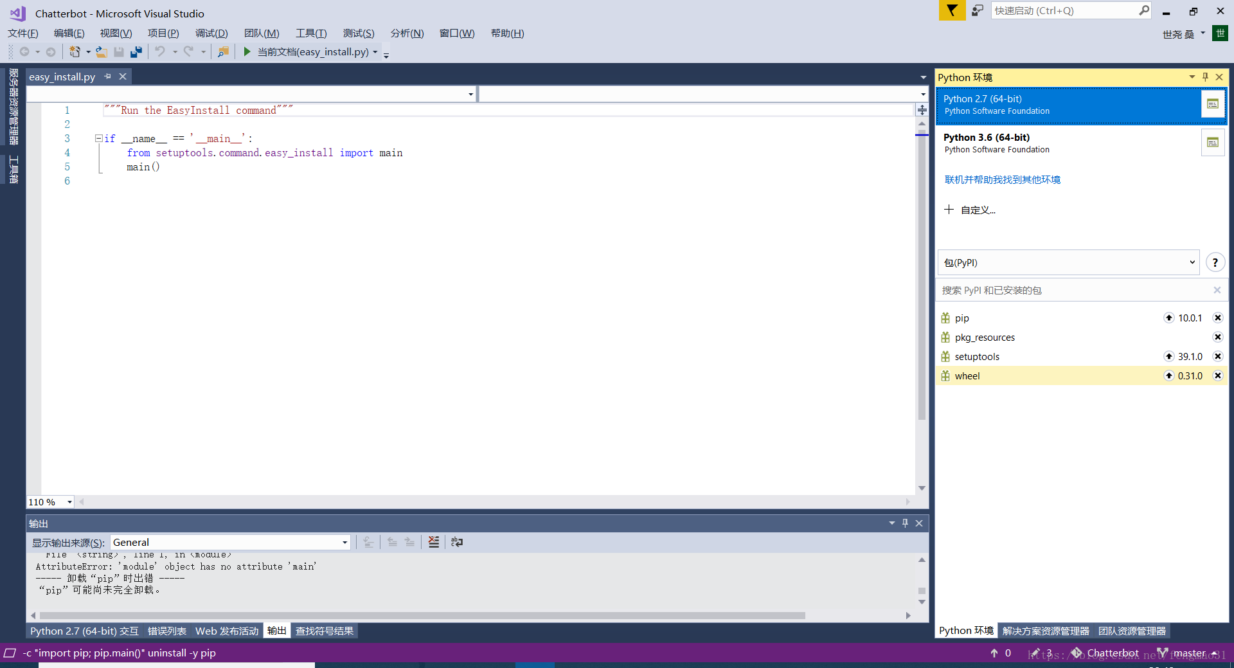Open the startup item dropdown arrow

375,52
